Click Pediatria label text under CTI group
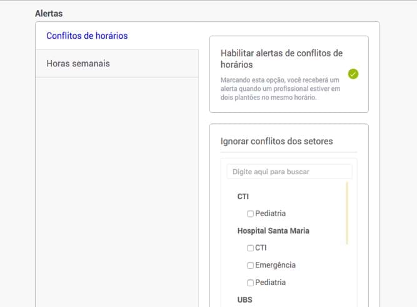The image size is (417, 307). point(270,214)
